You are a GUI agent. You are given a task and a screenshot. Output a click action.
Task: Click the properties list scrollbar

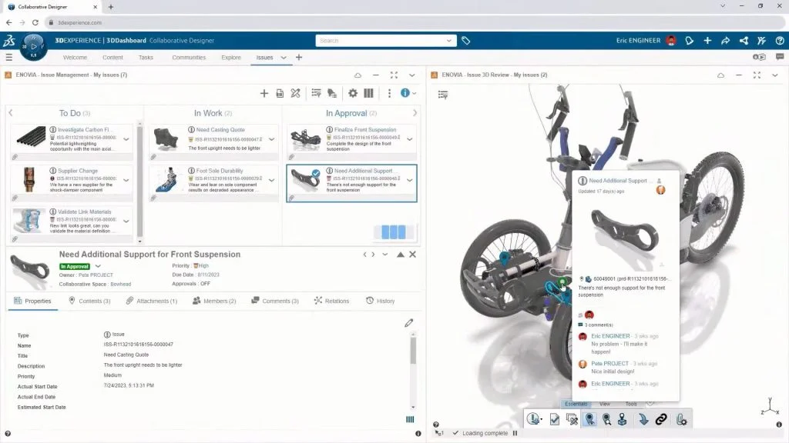point(413,350)
